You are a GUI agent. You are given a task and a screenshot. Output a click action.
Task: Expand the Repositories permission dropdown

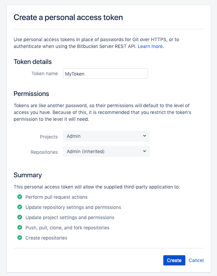106,151
